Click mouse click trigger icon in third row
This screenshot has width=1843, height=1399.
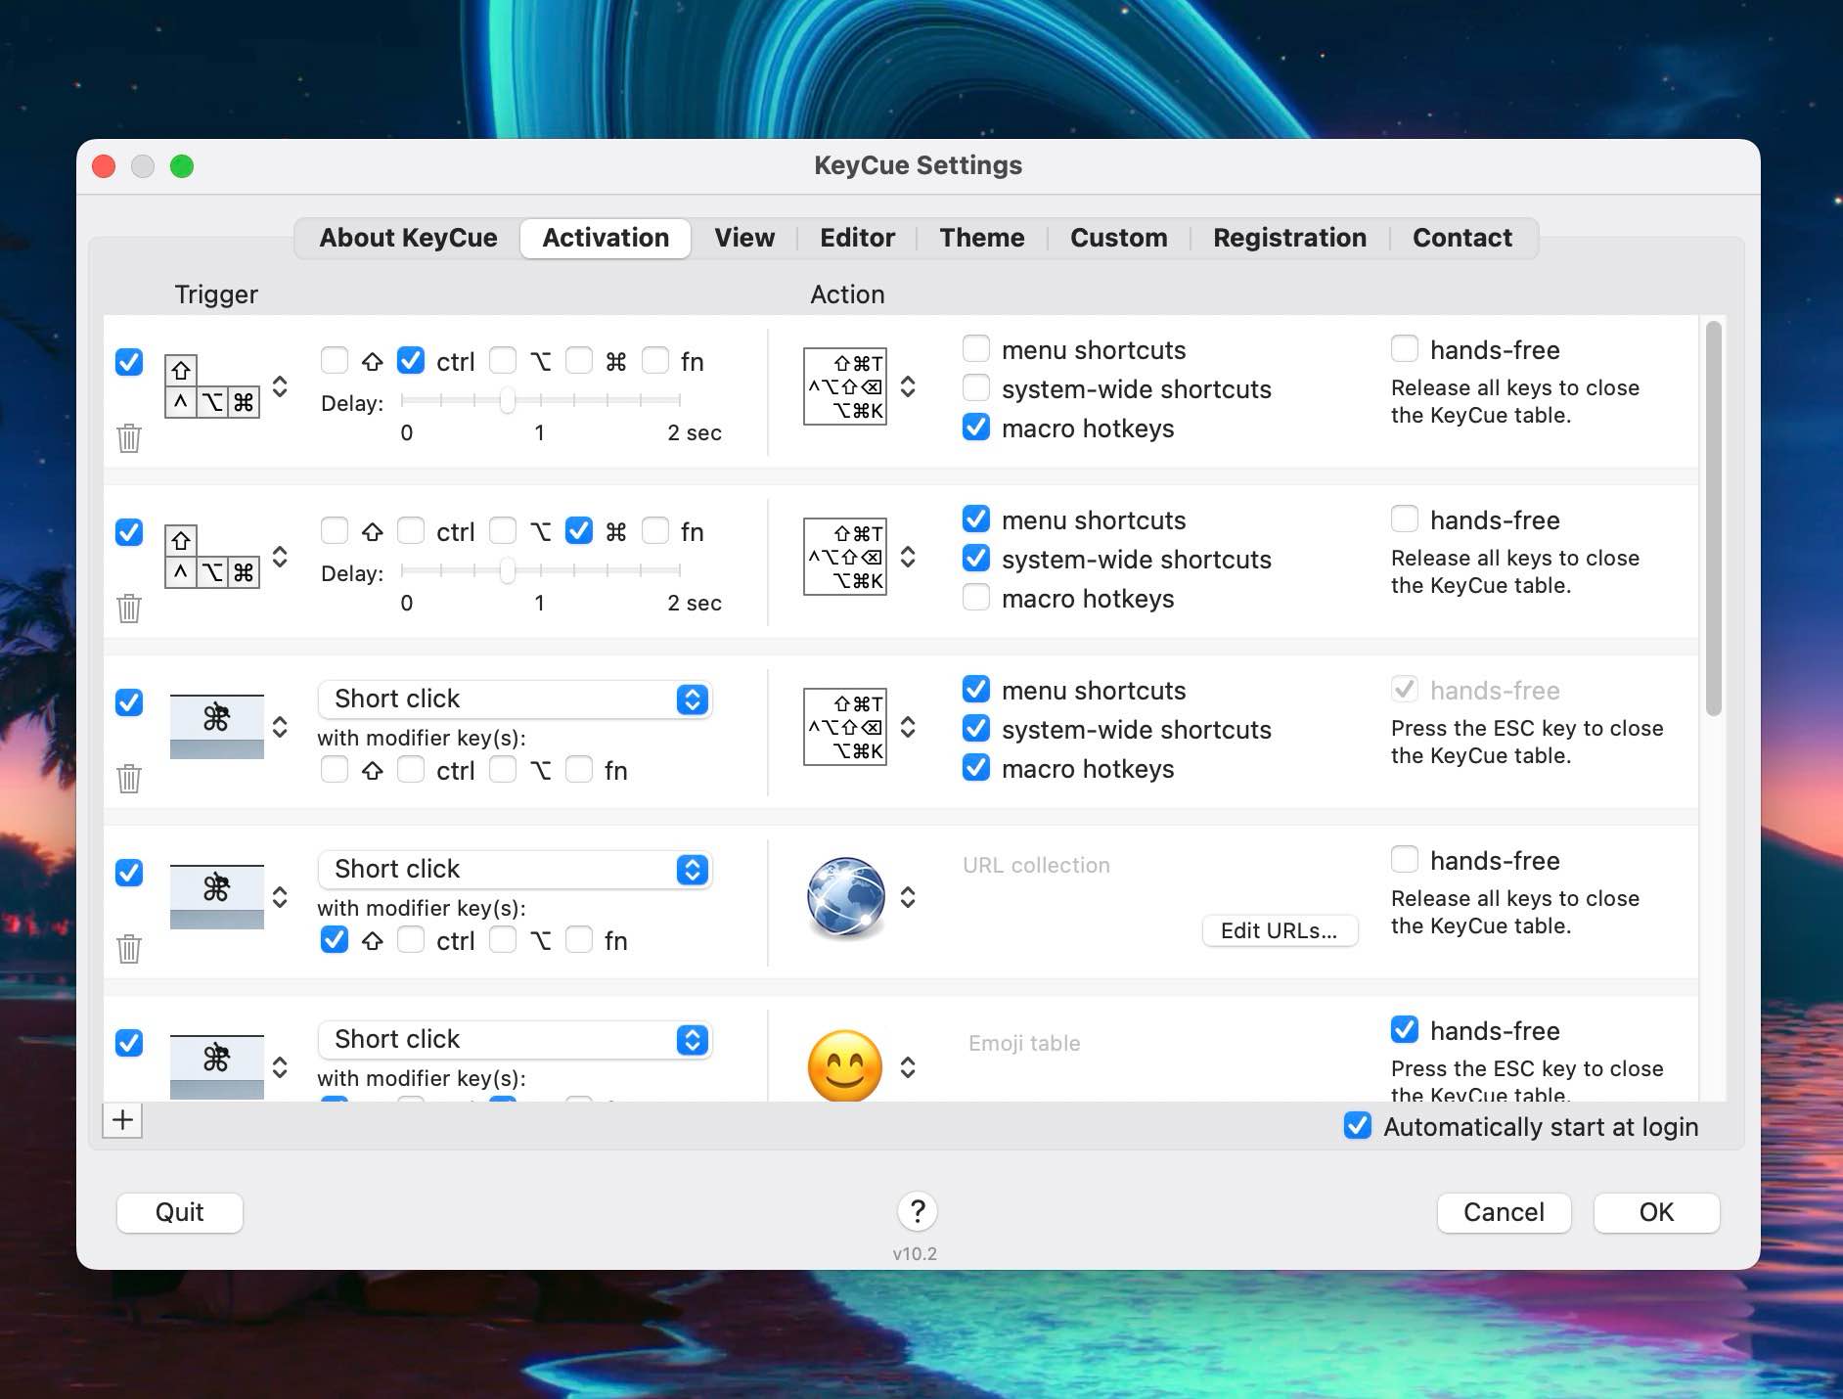217,727
